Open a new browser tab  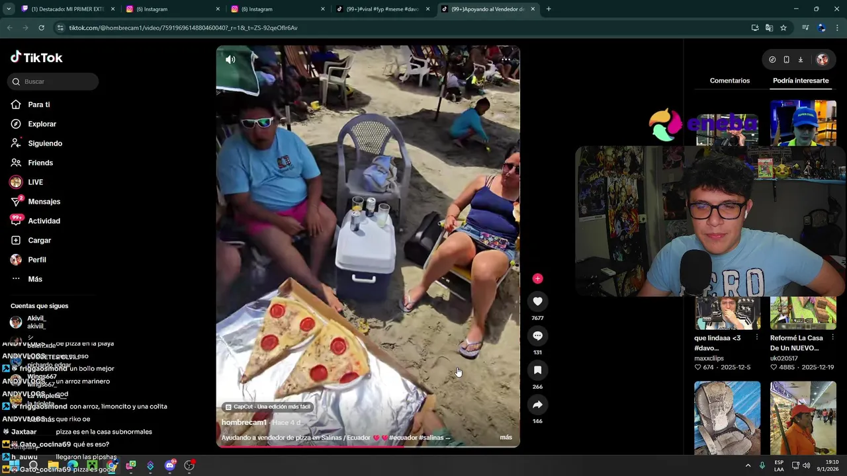[549, 9]
